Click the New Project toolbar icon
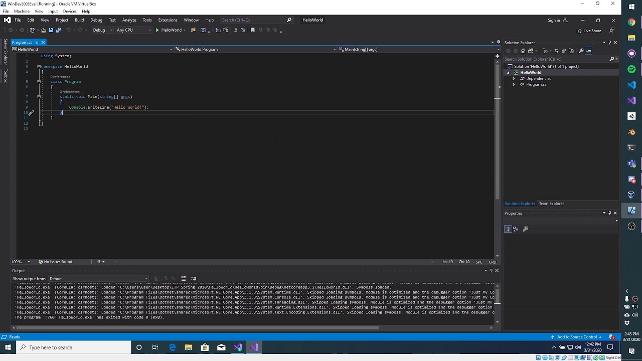642x361 pixels. pos(33,30)
